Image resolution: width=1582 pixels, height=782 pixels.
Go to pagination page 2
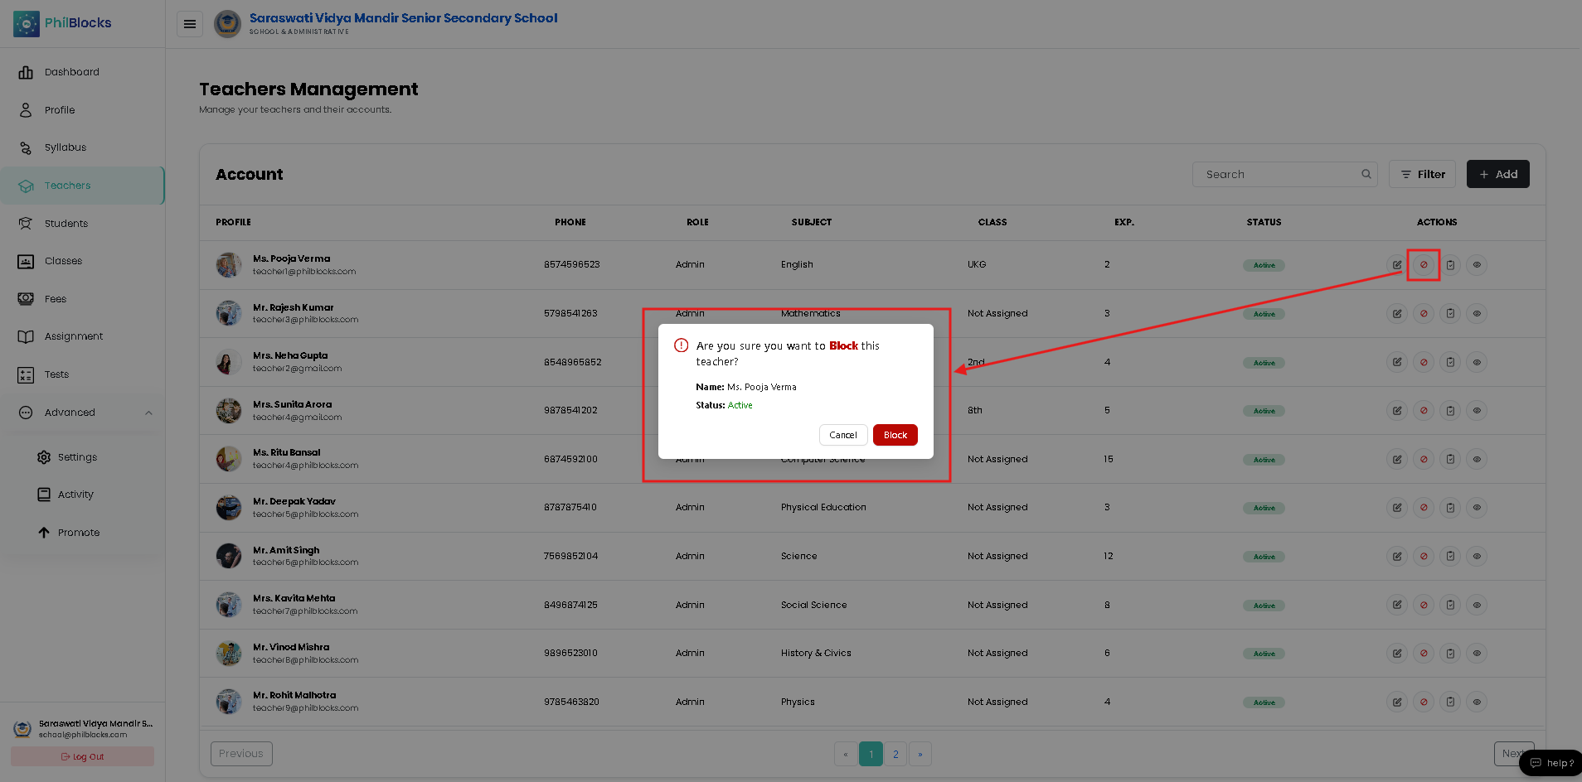pyautogui.click(x=895, y=754)
